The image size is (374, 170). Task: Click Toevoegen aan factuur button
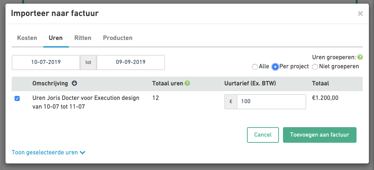[319, 135]
